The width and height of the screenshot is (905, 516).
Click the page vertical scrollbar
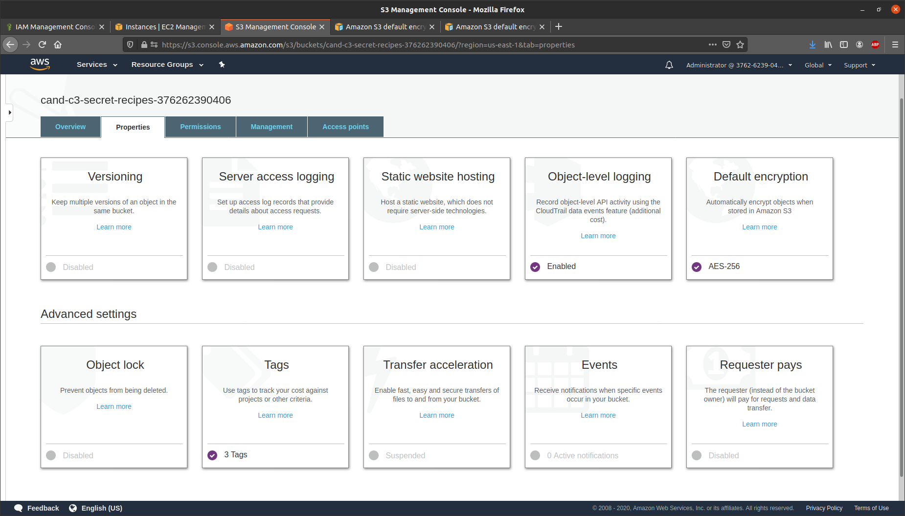pyautogui.click(x=902, y=288)
